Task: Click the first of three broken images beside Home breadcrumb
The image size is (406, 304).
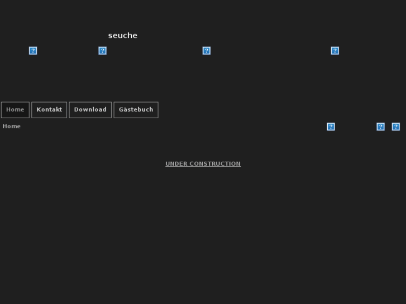Action: 331,127
